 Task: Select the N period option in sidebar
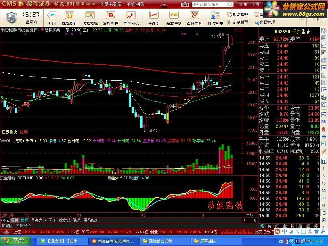[324, 205]
